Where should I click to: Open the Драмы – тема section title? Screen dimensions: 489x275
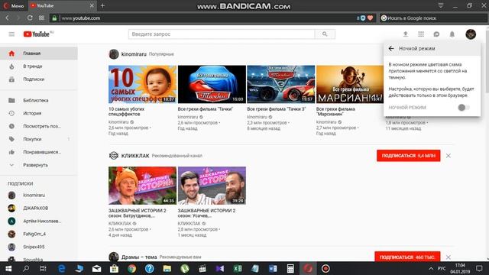[139, 257]
